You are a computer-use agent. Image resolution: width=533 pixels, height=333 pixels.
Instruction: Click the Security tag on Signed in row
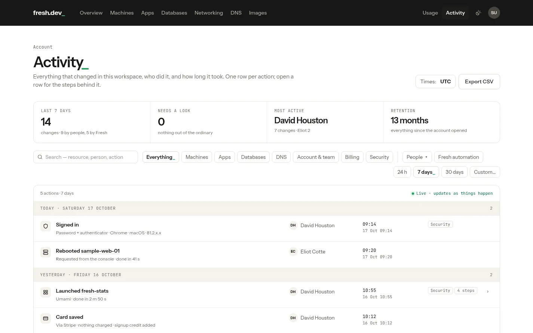440,224
